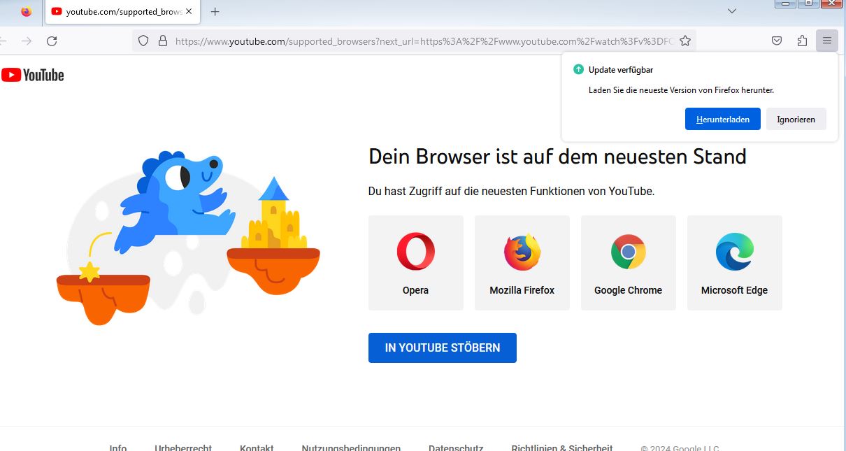
Task: Open the Kontakt footer link
Action: [257, 448]
